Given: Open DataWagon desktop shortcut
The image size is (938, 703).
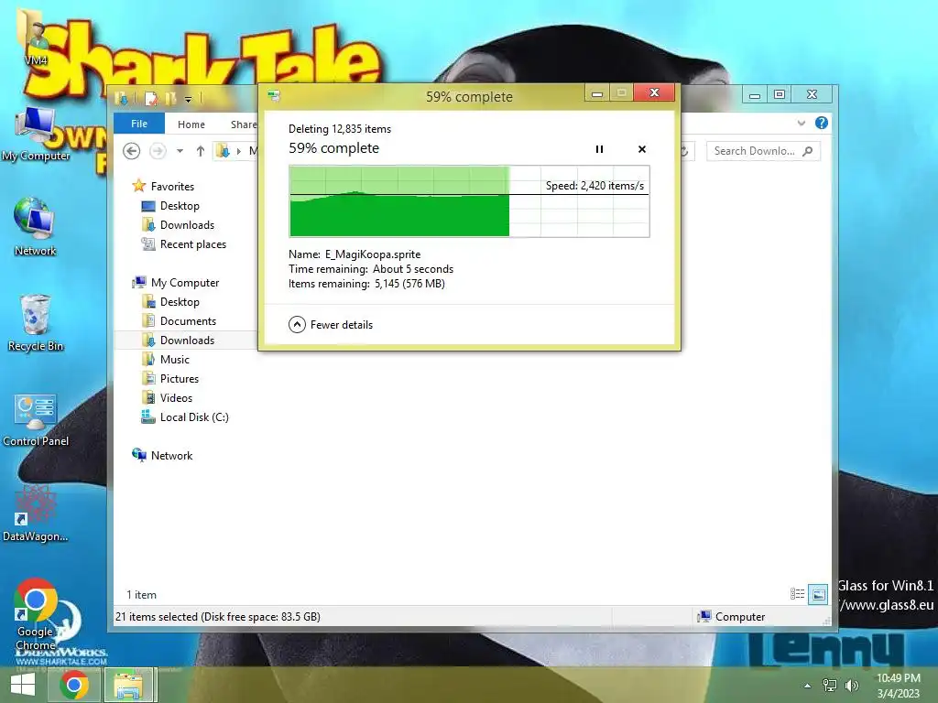Looking at the screenshot, I should (36, 514).
